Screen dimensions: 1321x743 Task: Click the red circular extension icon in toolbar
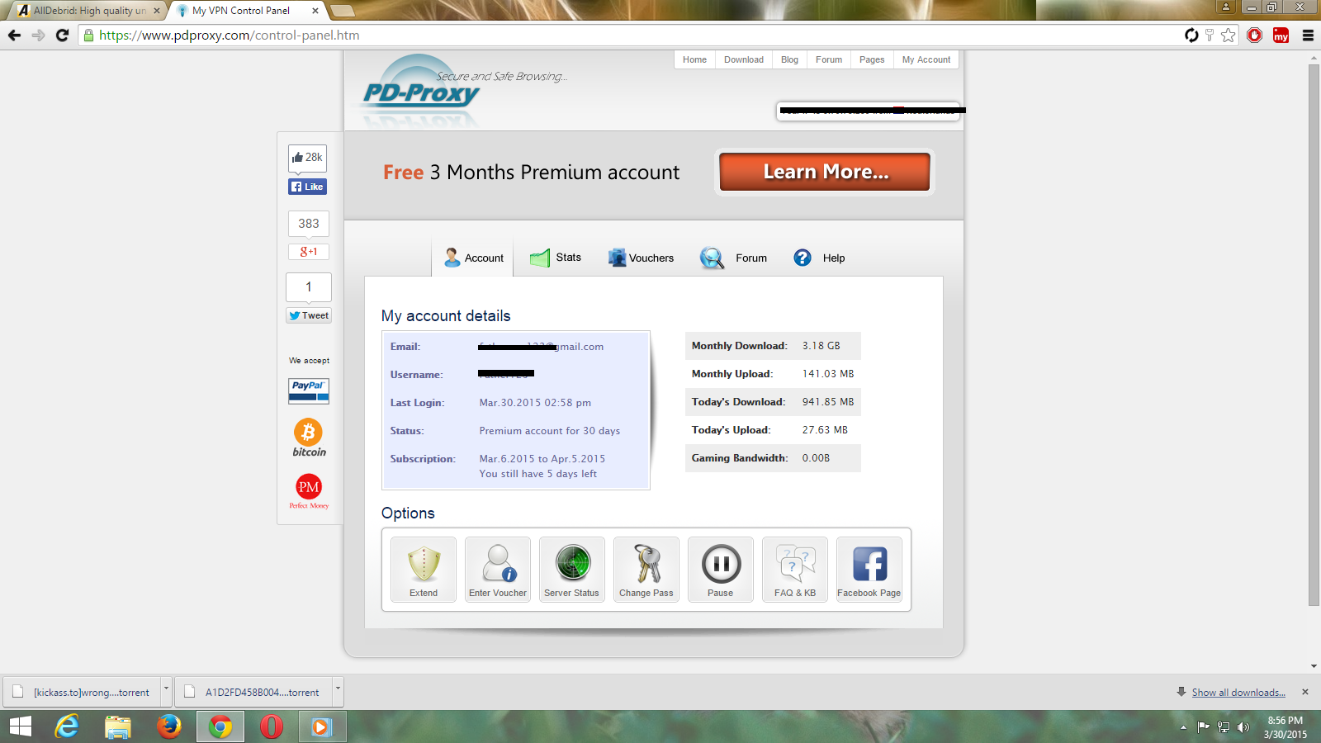click(1255, 35)
